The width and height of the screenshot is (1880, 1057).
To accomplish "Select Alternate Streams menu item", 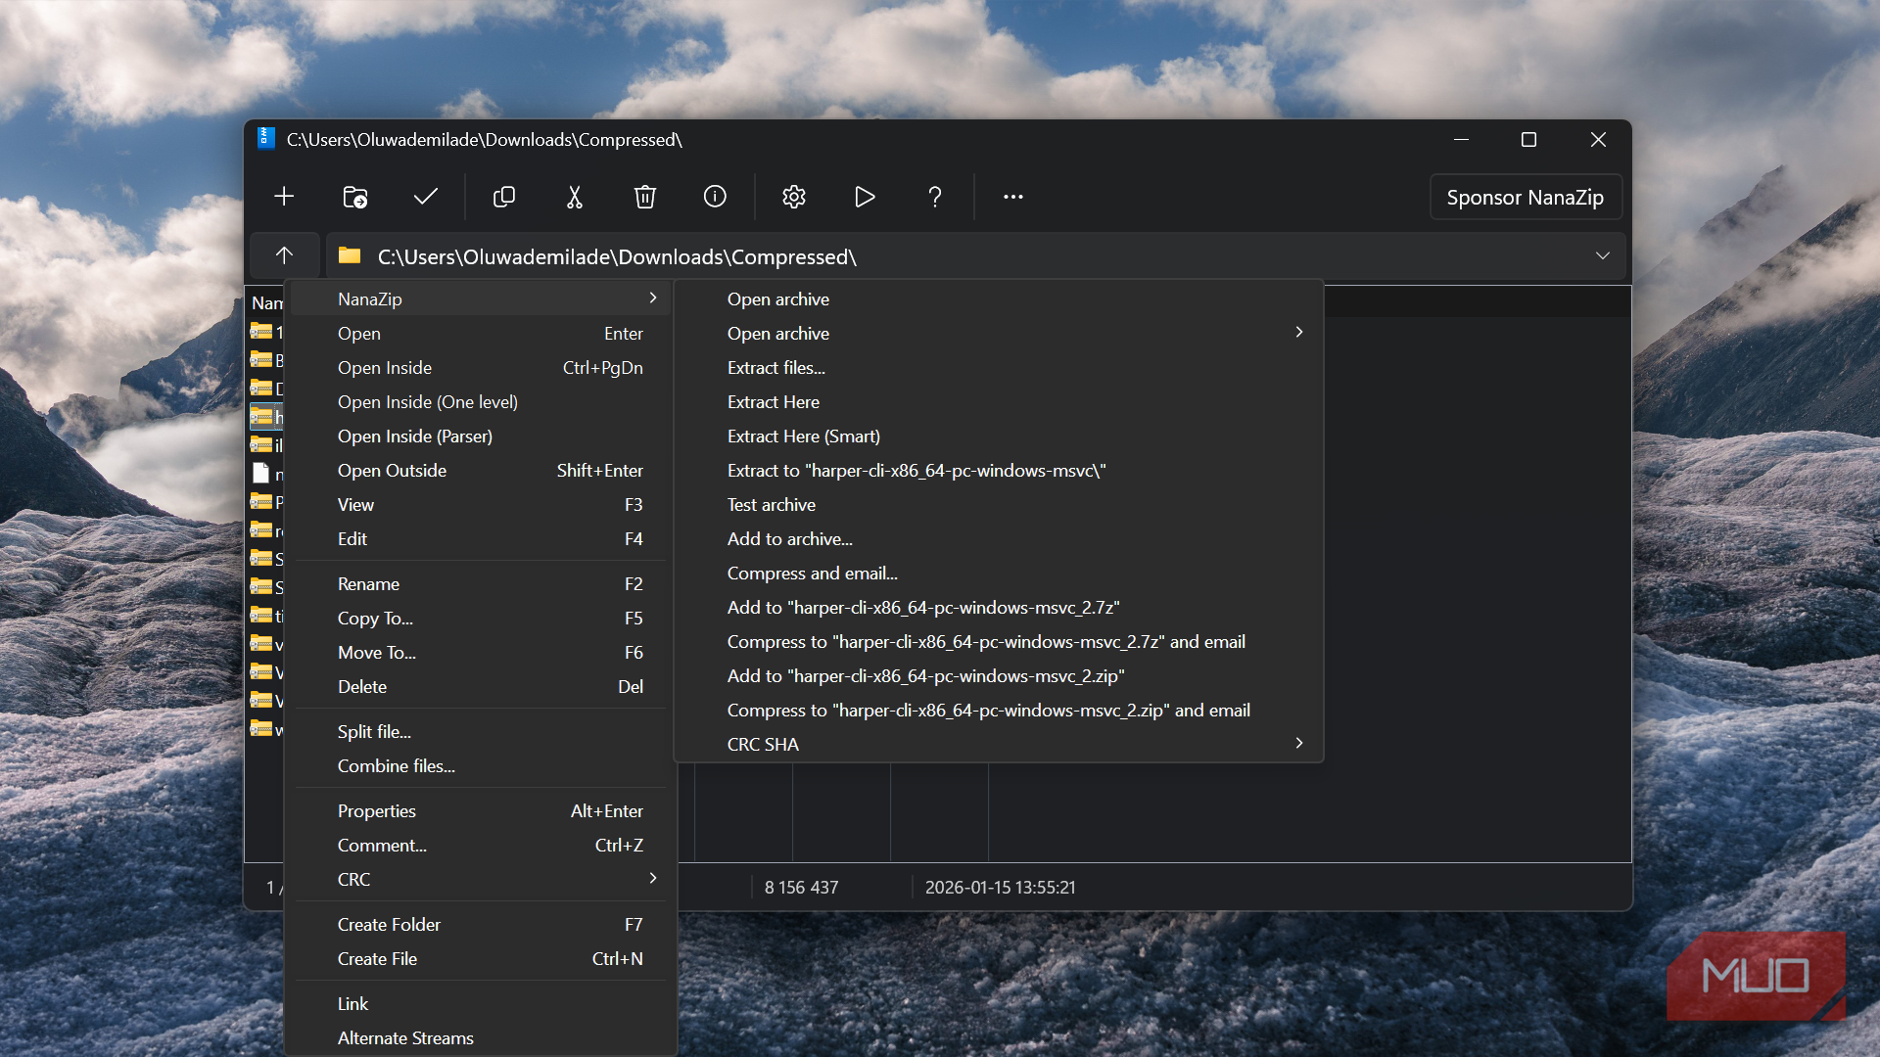I will coord(481,1038).
